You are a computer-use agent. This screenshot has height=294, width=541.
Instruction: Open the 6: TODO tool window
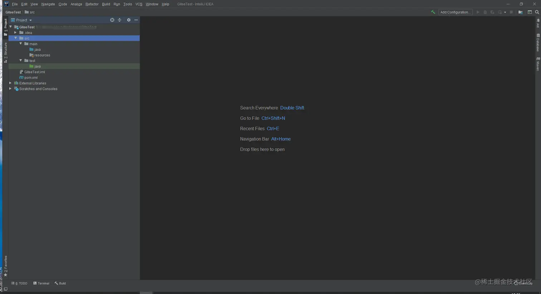(x=19, y=283)
